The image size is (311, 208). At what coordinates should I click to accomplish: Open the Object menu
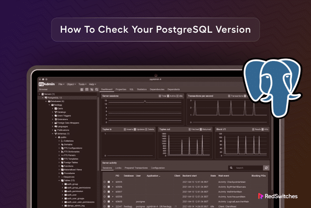pos(71,84)
